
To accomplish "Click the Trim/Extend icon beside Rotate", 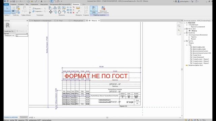I will (64, 12).
